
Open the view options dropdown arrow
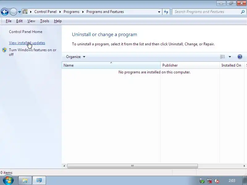pyautogui.click(x=230, y=57)
